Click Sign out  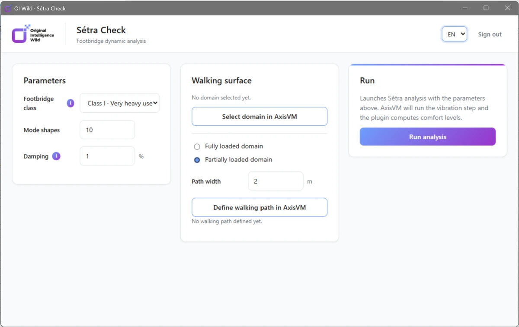490,34
